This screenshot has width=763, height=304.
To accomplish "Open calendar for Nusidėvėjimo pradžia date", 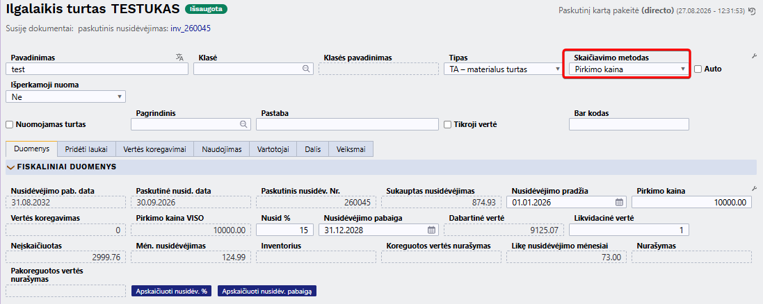I will (x=619, y=202).
